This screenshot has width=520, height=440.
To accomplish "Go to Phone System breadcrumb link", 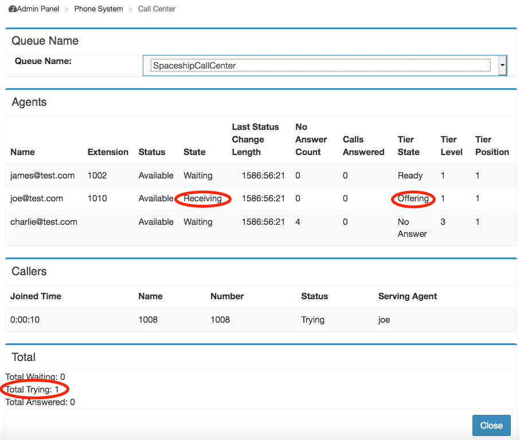I will [x=99, y=9].
